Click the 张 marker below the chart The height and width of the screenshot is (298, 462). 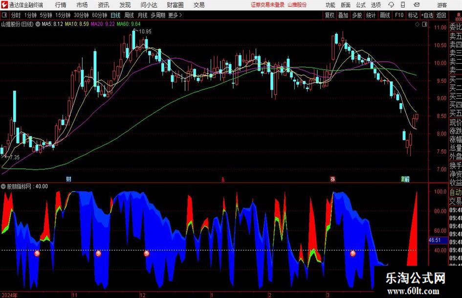[x=332, y=179]
